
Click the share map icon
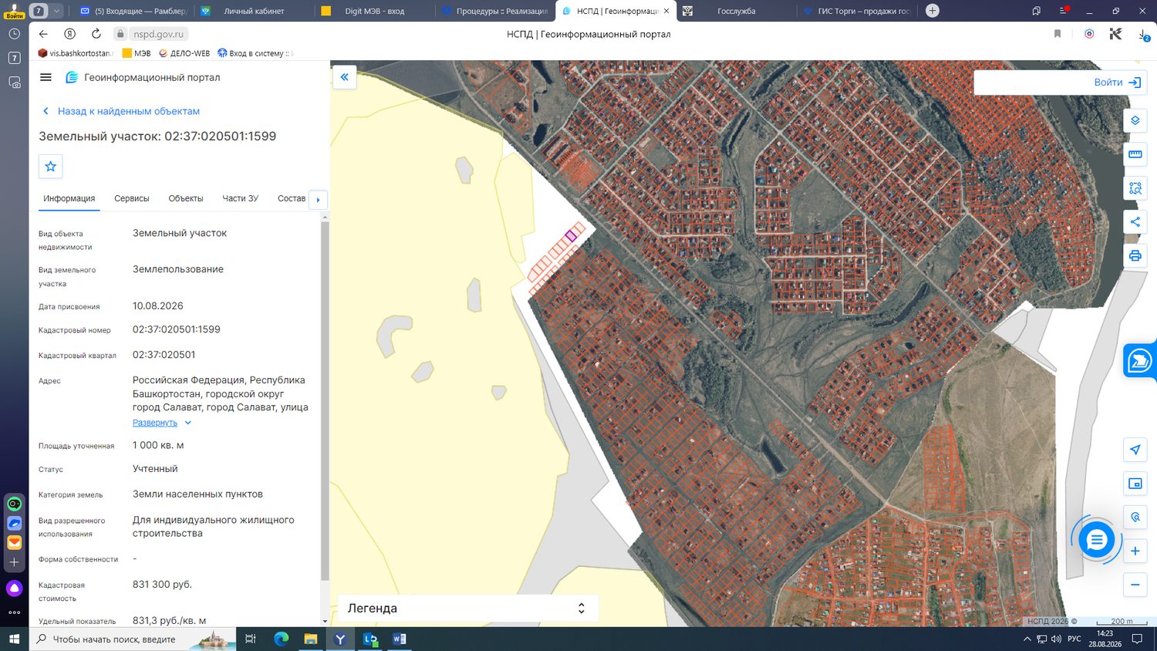coord(1135,222)
